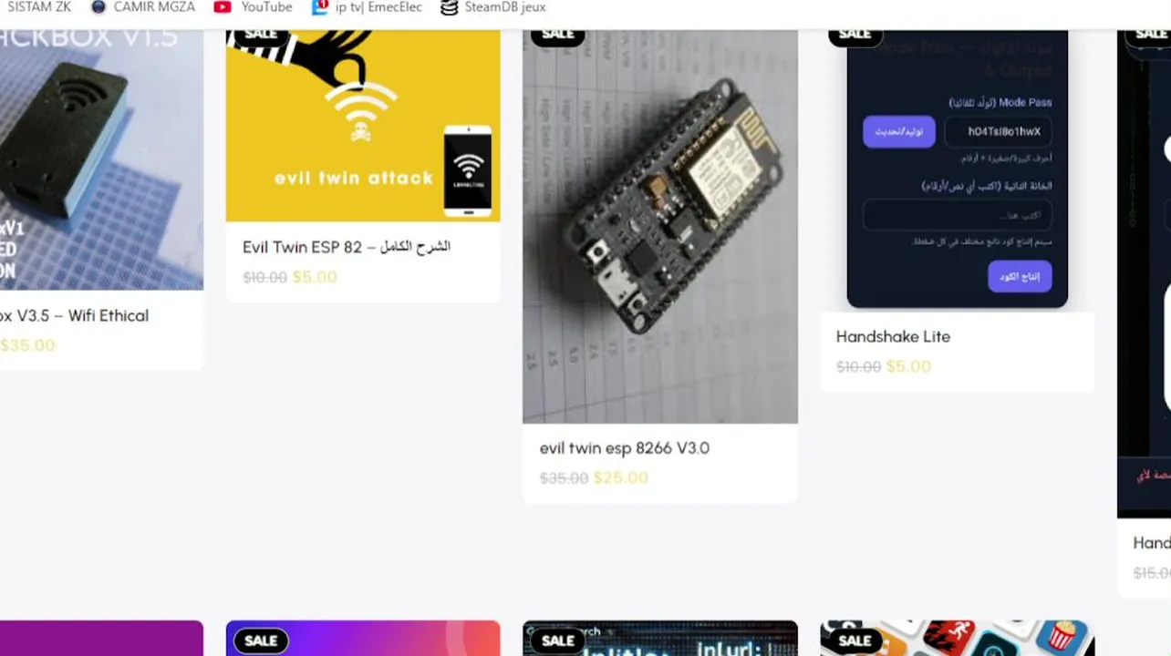
Task: Open the Evil Twin ESP 82 product title
Action: [347, 247]
